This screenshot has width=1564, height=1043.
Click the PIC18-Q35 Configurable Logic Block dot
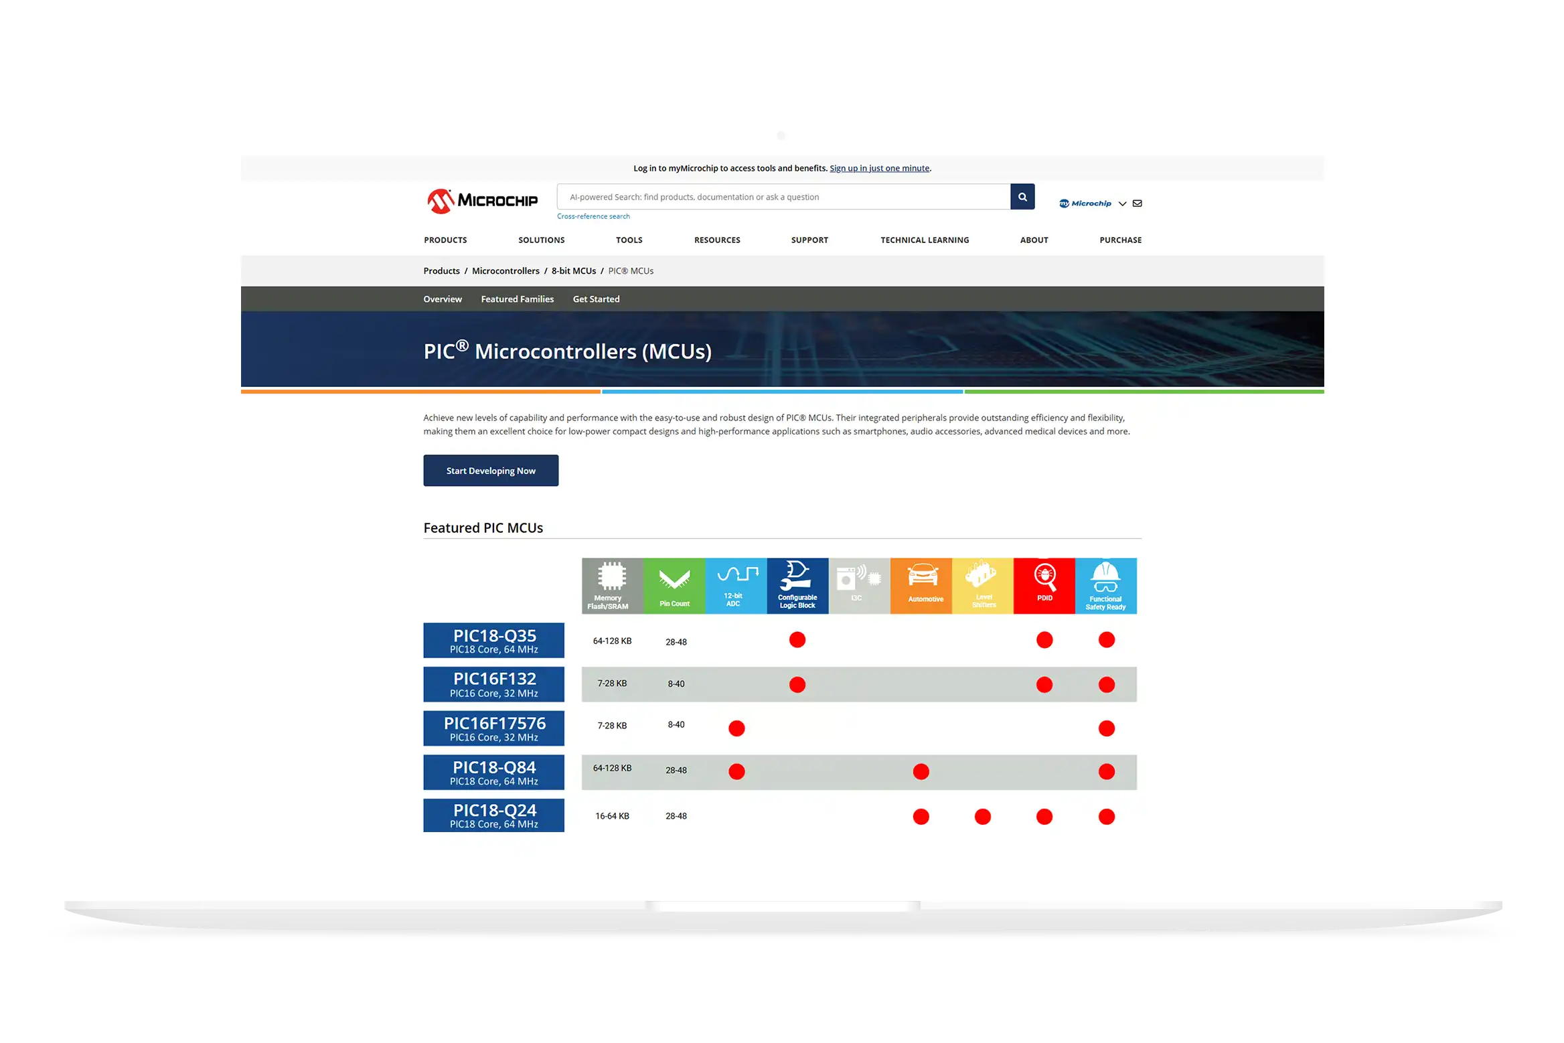(797, 640)
